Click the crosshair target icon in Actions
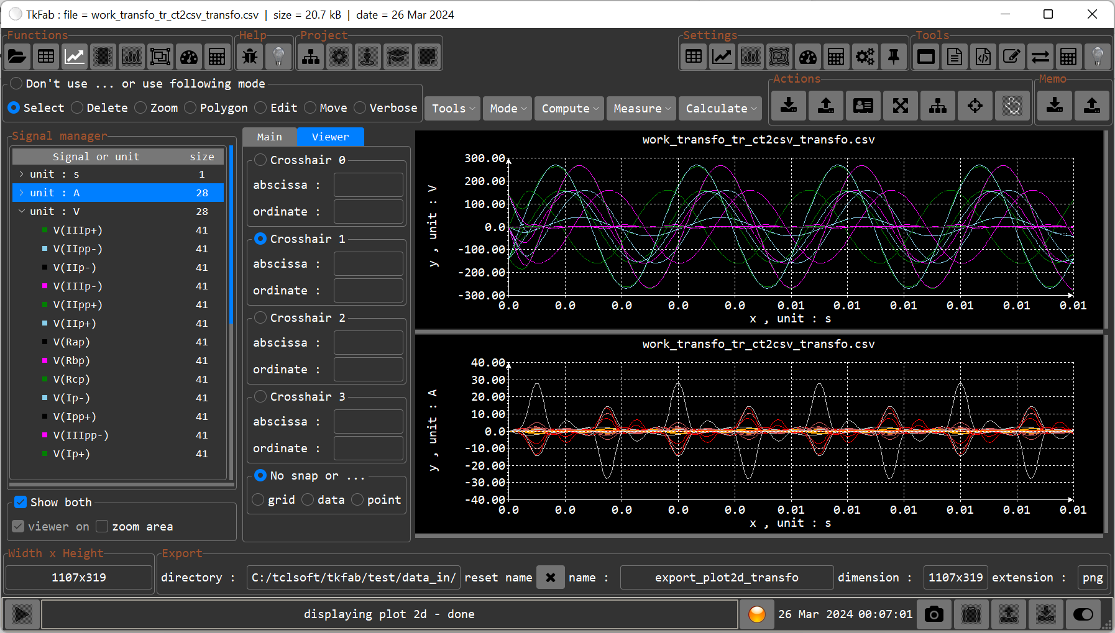Viewport: 1115px width, 633px height. coord(975,106)
